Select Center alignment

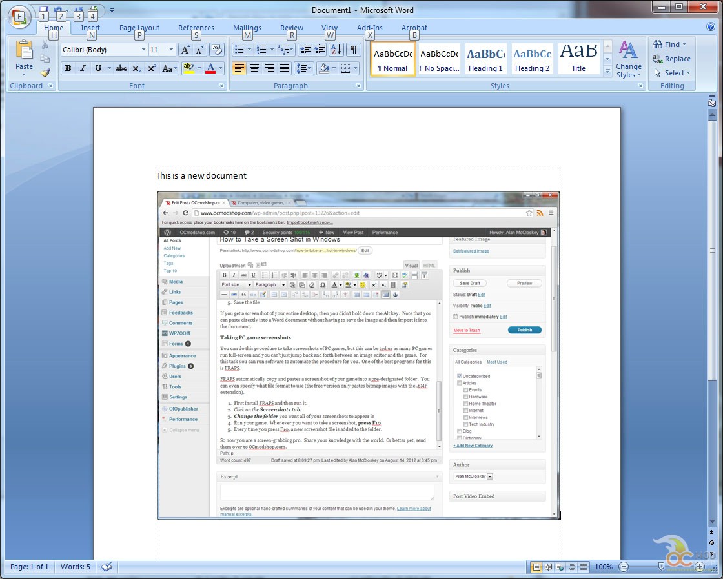coord(254,68)
